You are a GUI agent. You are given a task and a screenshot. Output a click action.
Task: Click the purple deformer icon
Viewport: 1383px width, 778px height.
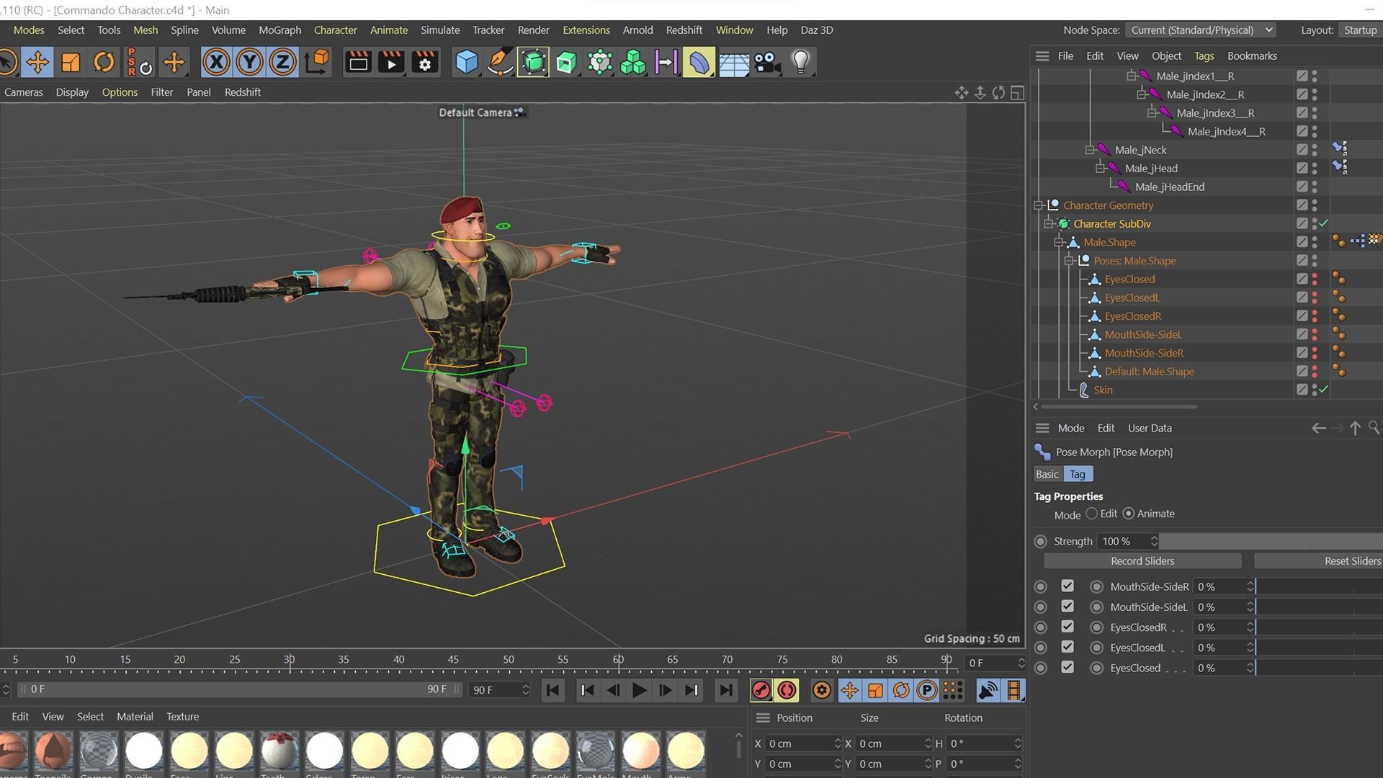tap(699, 62)
